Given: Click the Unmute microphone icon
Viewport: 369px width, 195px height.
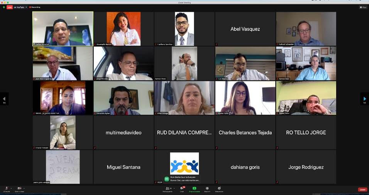Looking at the screenshot, I should (x=7, y=188).
